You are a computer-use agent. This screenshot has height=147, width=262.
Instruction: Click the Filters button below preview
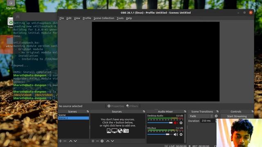(x=132, y=106)
